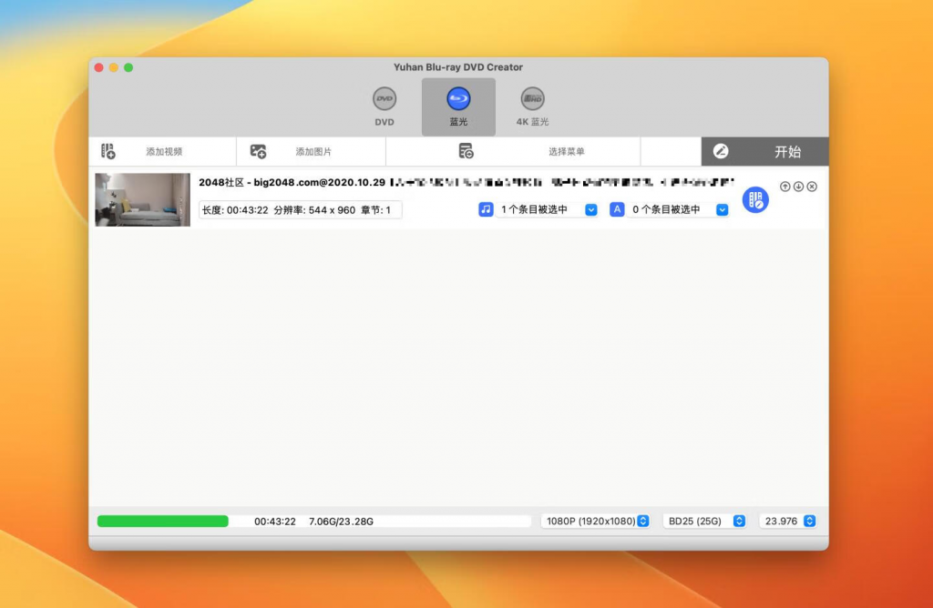Open the 23.976 frame rate selector
Image resolution: width=933 pixels, height=608 pixels.
(787, 521)
